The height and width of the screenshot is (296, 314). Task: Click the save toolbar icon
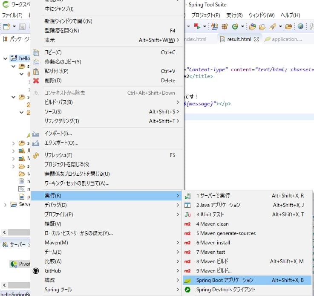[22, 26]
